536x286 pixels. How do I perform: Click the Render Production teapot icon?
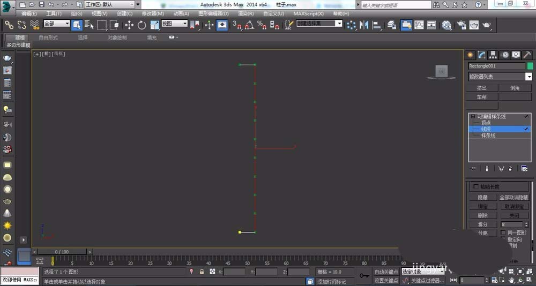(x=487, y=25)
